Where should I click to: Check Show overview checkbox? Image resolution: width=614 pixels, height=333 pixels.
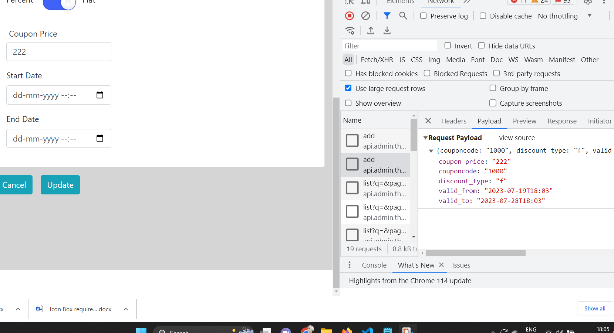348,103
